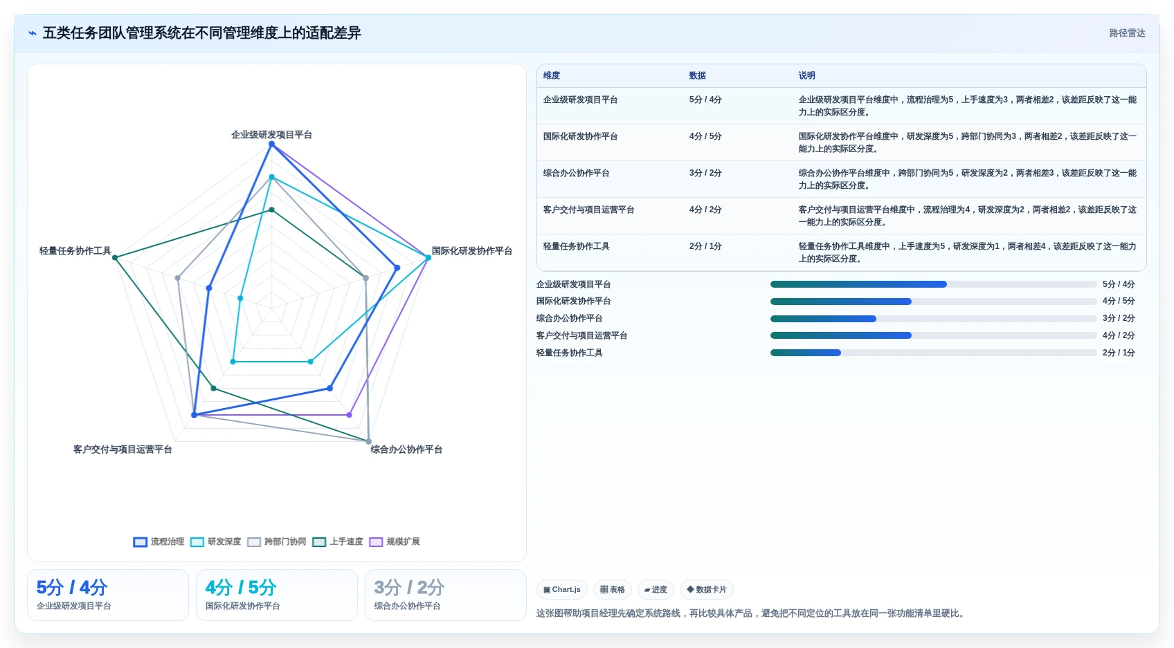This screenshot has height=648, width=1174.
Task: Click the 路径雷达 label in the header
Action: point(1127,33)
